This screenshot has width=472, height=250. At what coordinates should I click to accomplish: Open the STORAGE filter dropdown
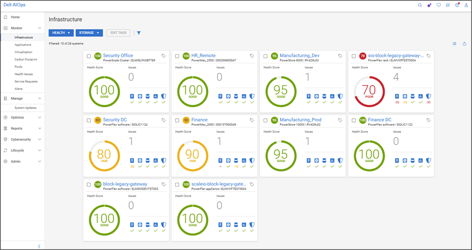(89, 33)
